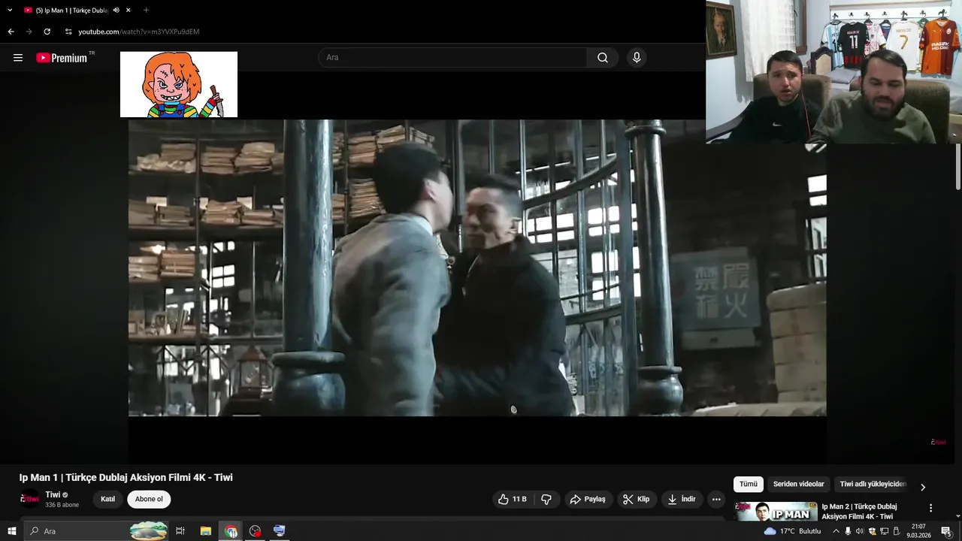This screenshot has width=962, height=541.
Task: Open Task View on the taskbar
Action: tap(180, 531)
